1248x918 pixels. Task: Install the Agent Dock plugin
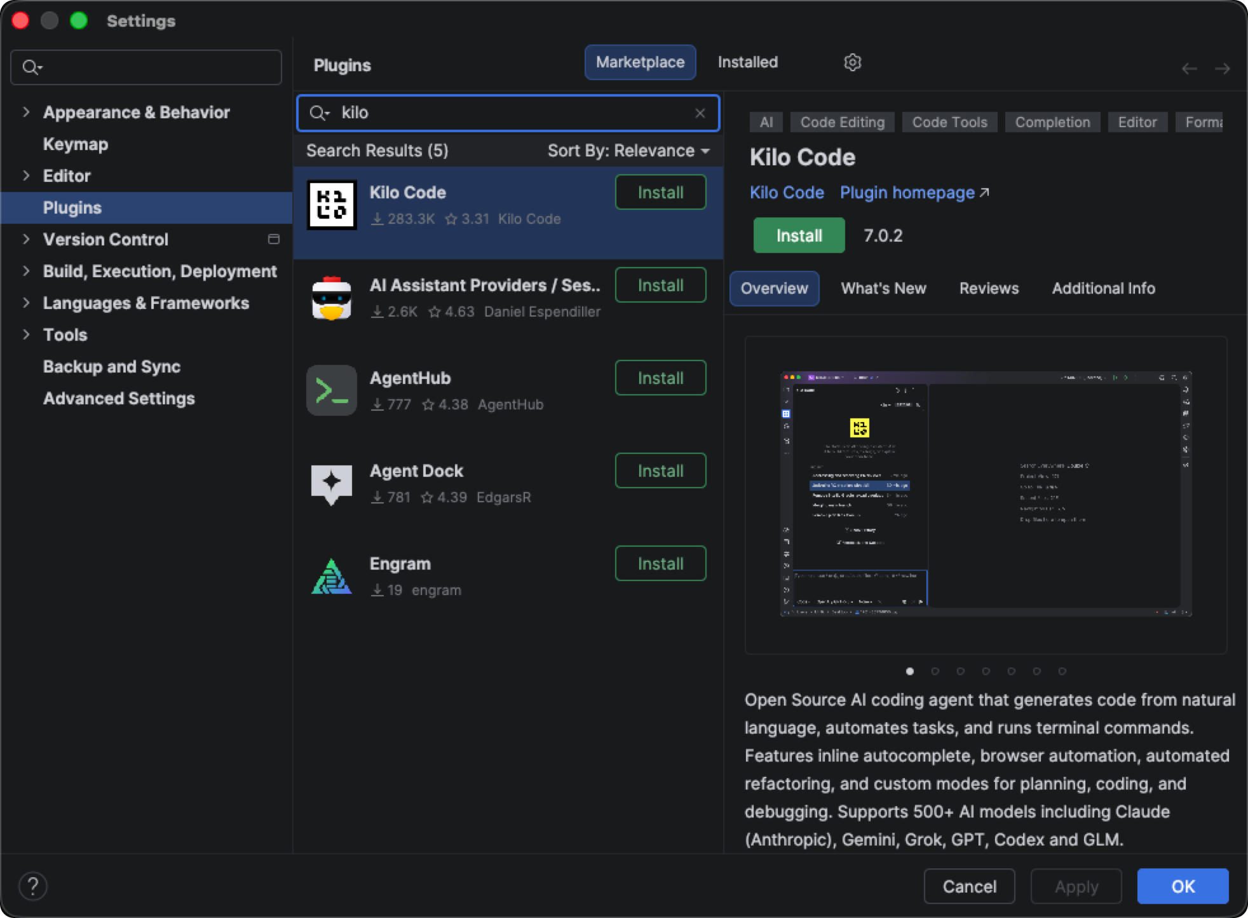pos(660,470)
